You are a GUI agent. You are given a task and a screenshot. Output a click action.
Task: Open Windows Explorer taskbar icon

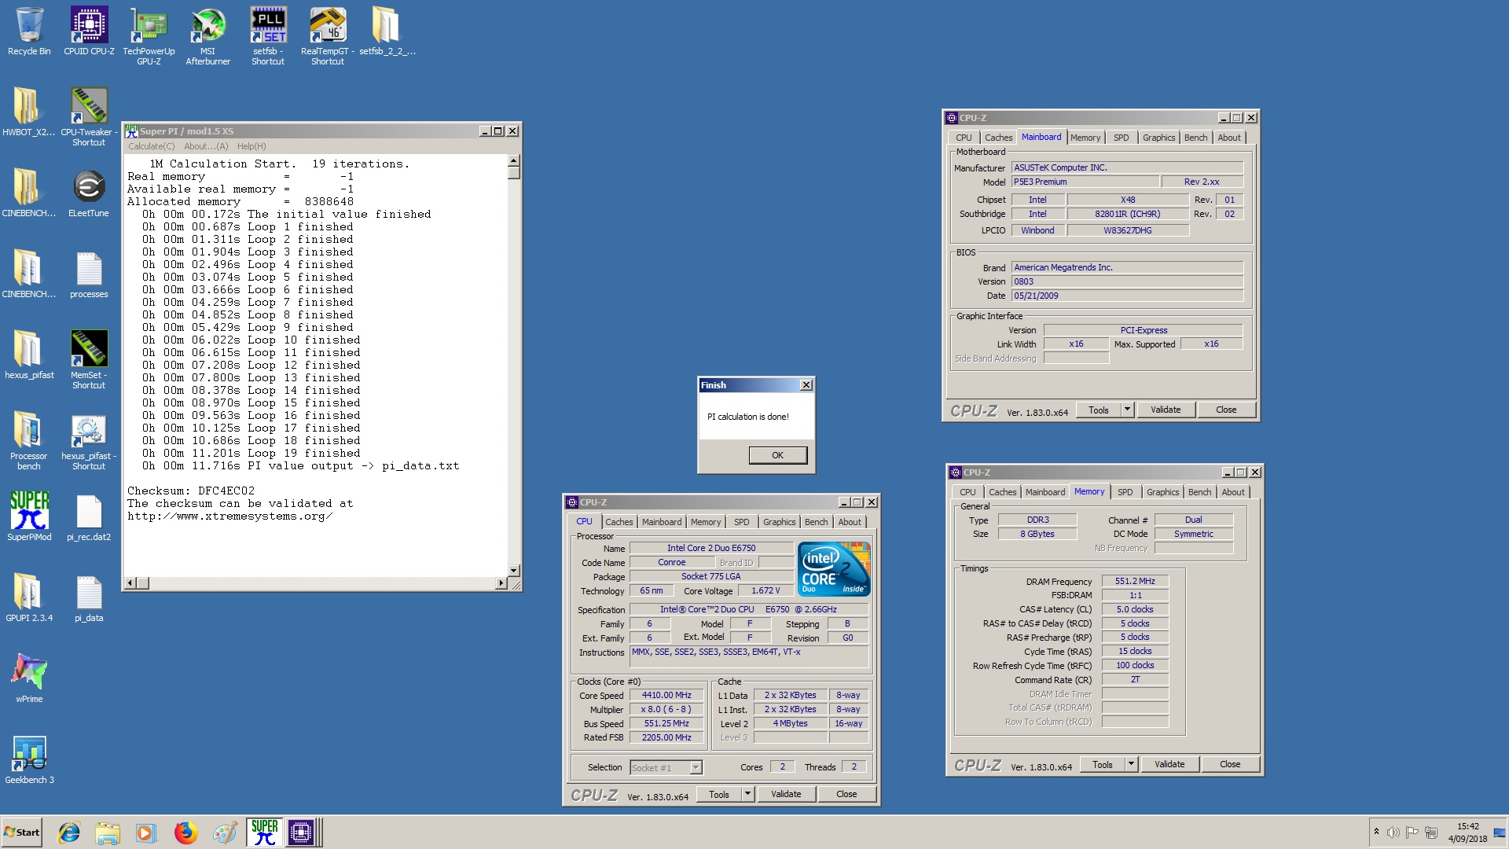[x=108, y=832]
